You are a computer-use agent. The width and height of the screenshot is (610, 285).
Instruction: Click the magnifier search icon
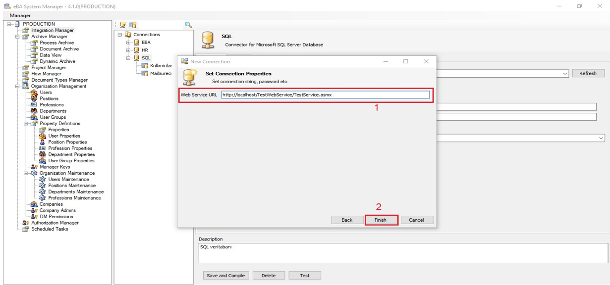point(188,25)
